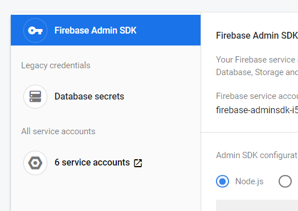Click the Legacy credentials section heading
The image size is (298, 211).
(56, 65)
